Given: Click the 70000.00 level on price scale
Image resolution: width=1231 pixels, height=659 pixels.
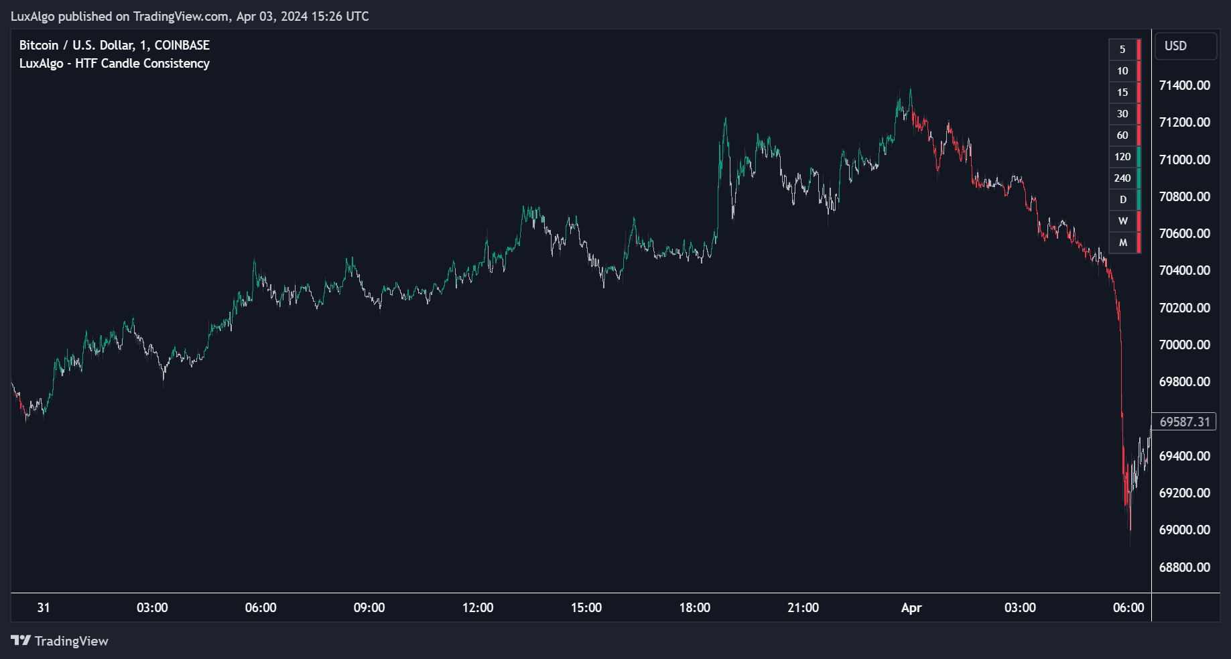Looking at the screenshot, I should click(1184, 345).
